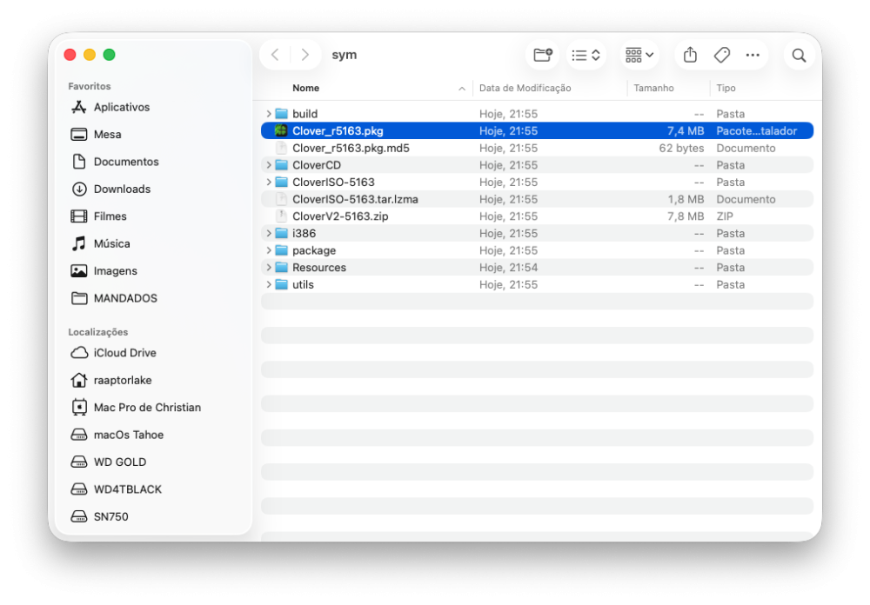The image size is (870, 605).
Task: Sort by the Tipo column header
Action: tap(726, 88)
